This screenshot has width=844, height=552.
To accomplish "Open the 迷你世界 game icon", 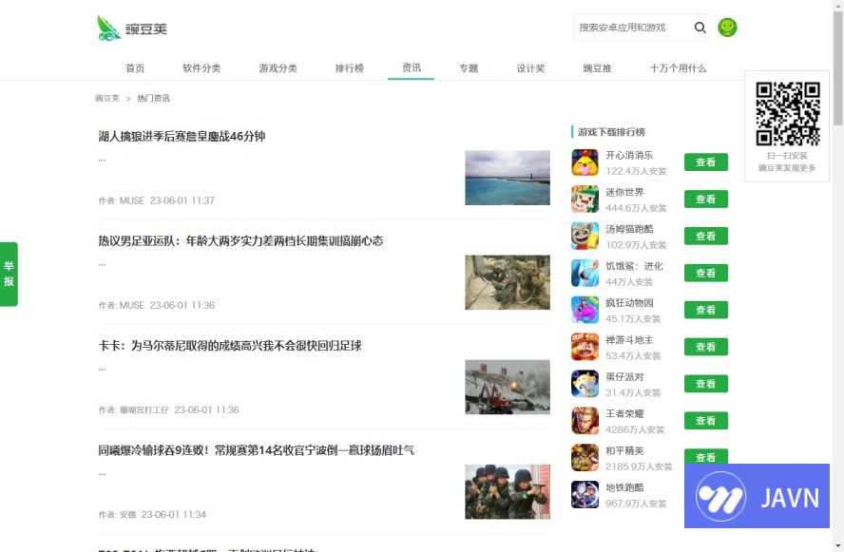I will coord(585,200).
